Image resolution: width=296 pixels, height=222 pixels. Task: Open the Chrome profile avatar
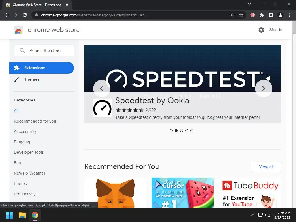[x=280, y=15]
